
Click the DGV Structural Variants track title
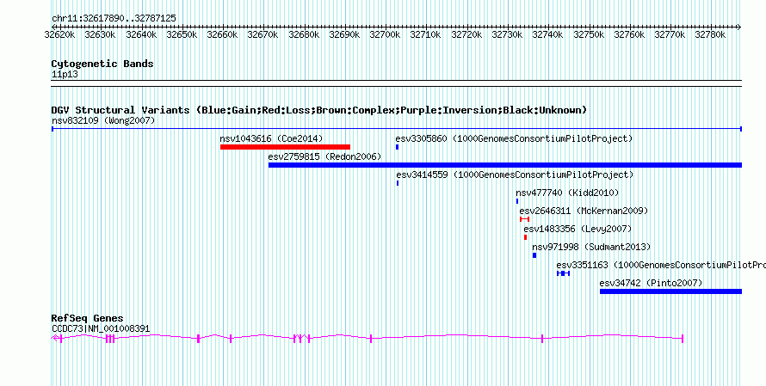[318, 110]
